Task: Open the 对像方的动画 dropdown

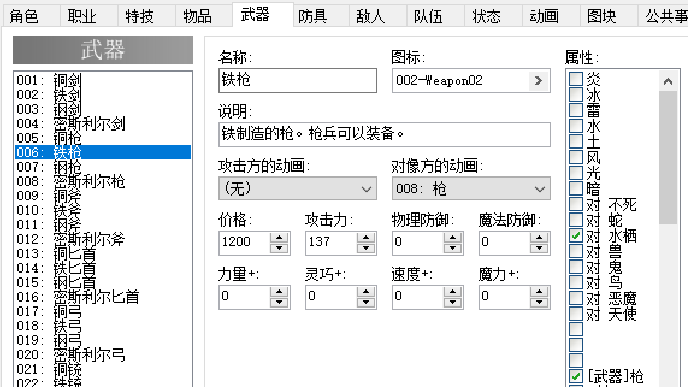Action: (x=471, y=188)
